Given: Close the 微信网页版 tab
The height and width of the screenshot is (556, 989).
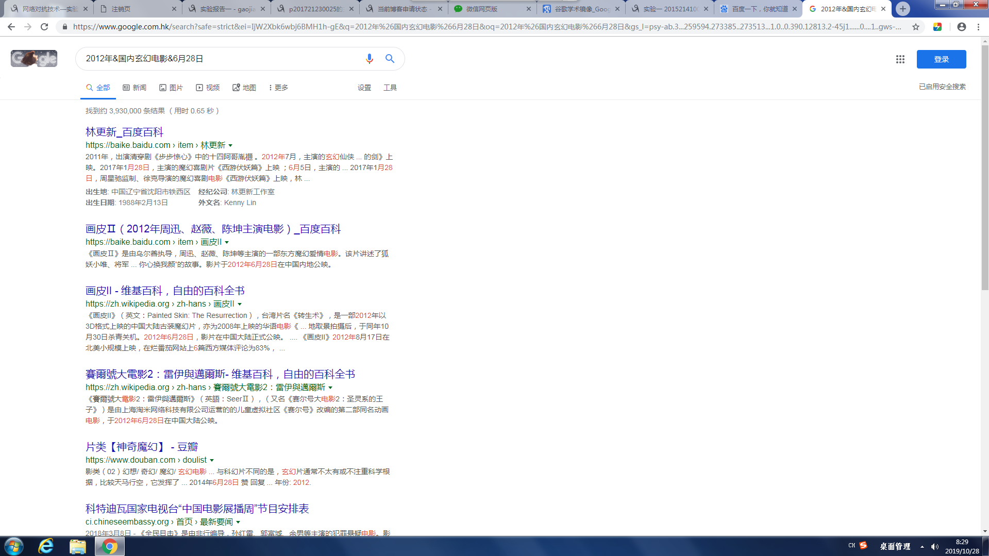Looking at the screenshot, I should (529, 9).
